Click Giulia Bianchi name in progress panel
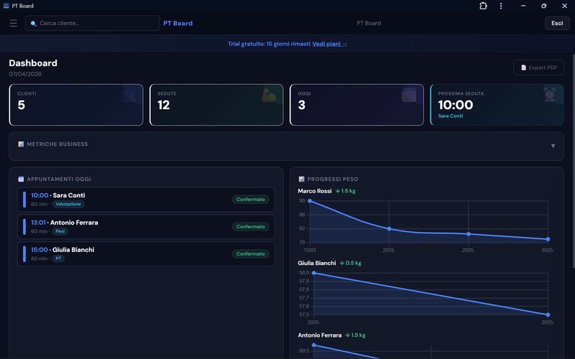Screen dimensions: 575x359 coord(317,263)
